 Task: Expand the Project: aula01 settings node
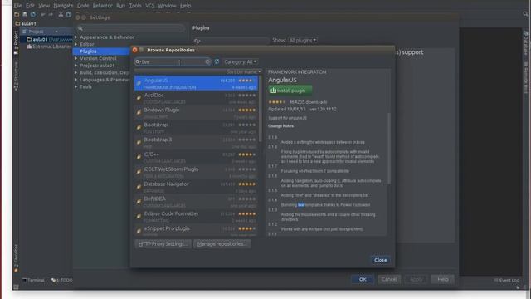click(x=76, y=66)
